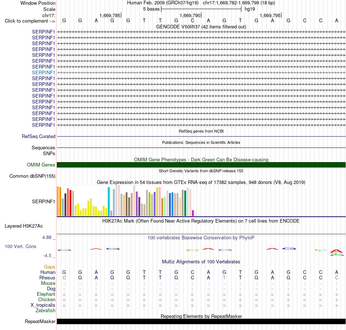Click the hg19 label beside scale bar

[250, 9]
